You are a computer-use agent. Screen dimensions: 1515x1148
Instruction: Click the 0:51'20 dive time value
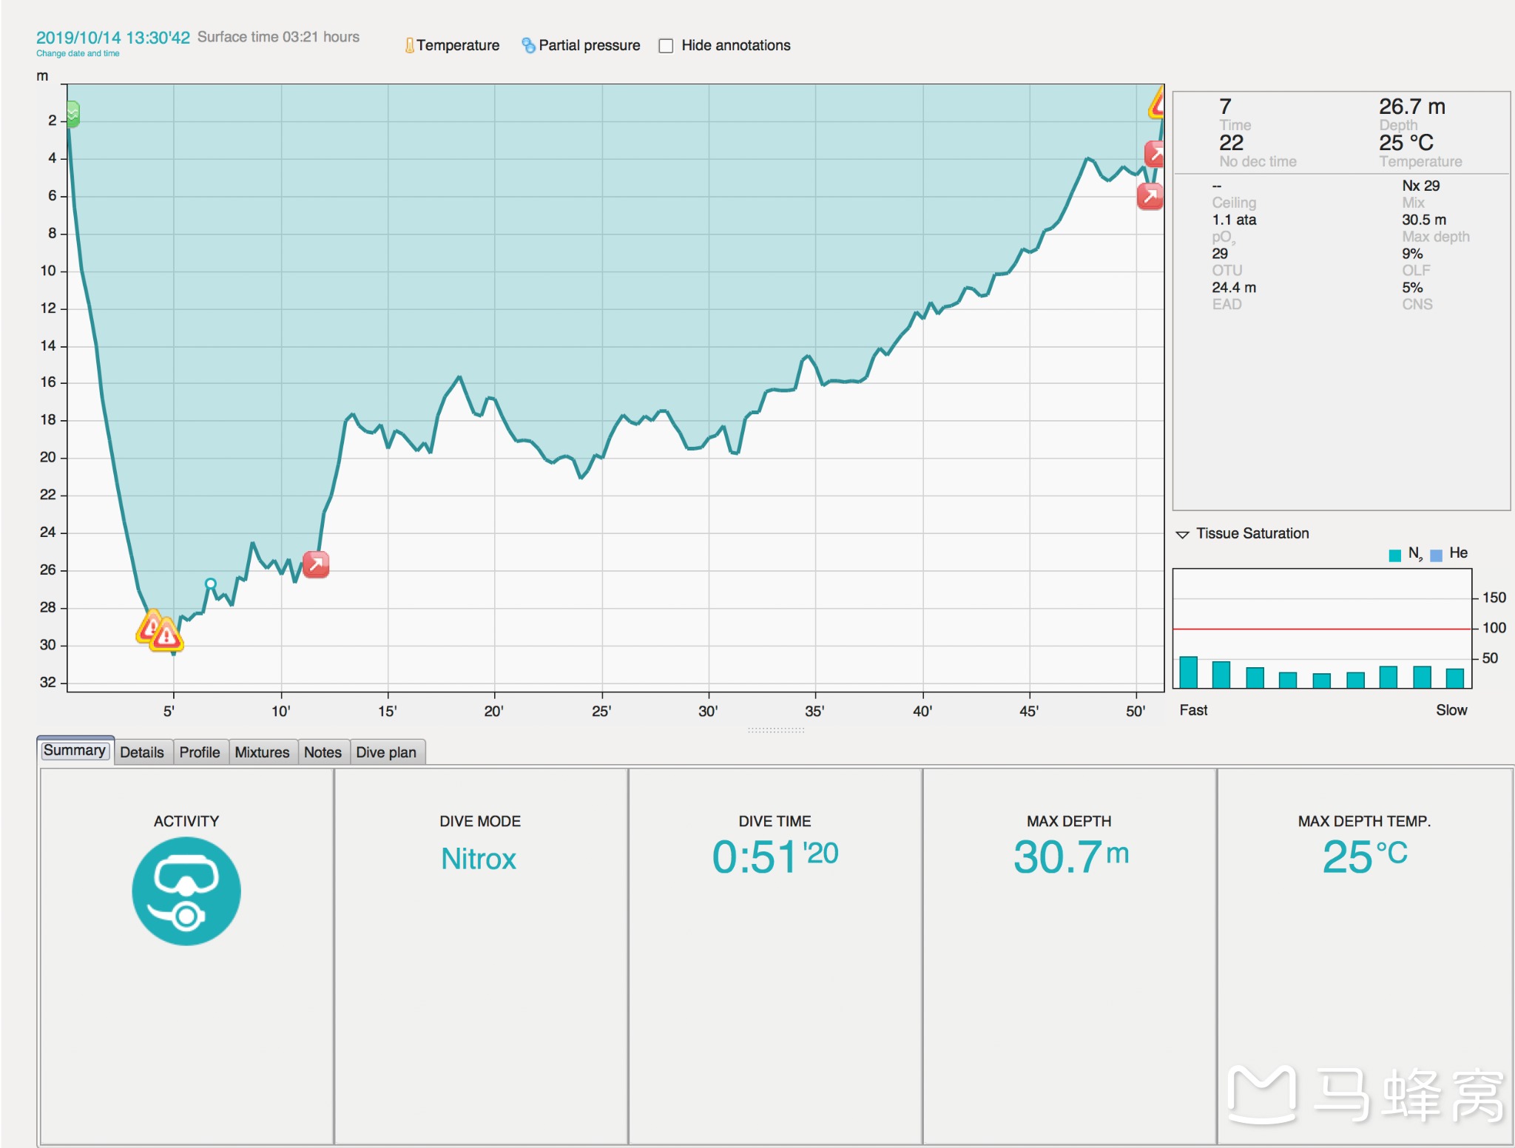point(775,857)
